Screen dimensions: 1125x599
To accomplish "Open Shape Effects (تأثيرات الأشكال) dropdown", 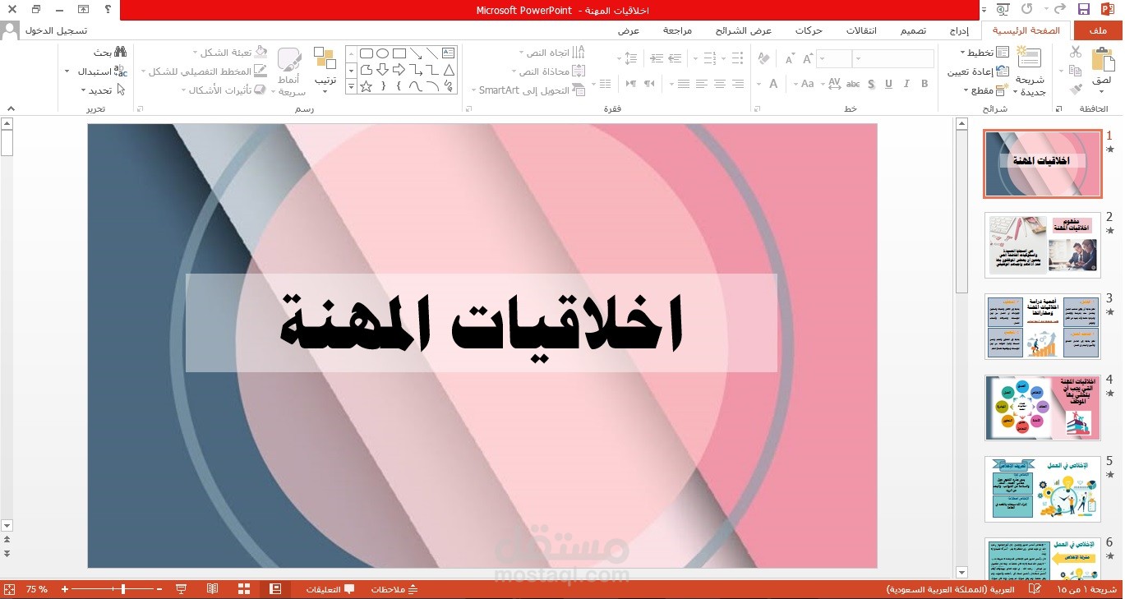I will tap(224, 90).
